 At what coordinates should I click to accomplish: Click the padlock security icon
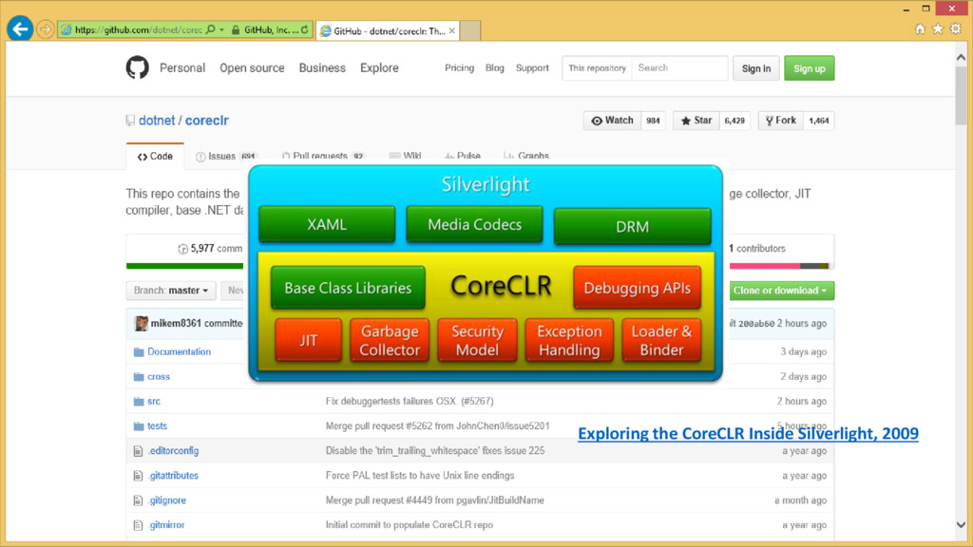236,29
